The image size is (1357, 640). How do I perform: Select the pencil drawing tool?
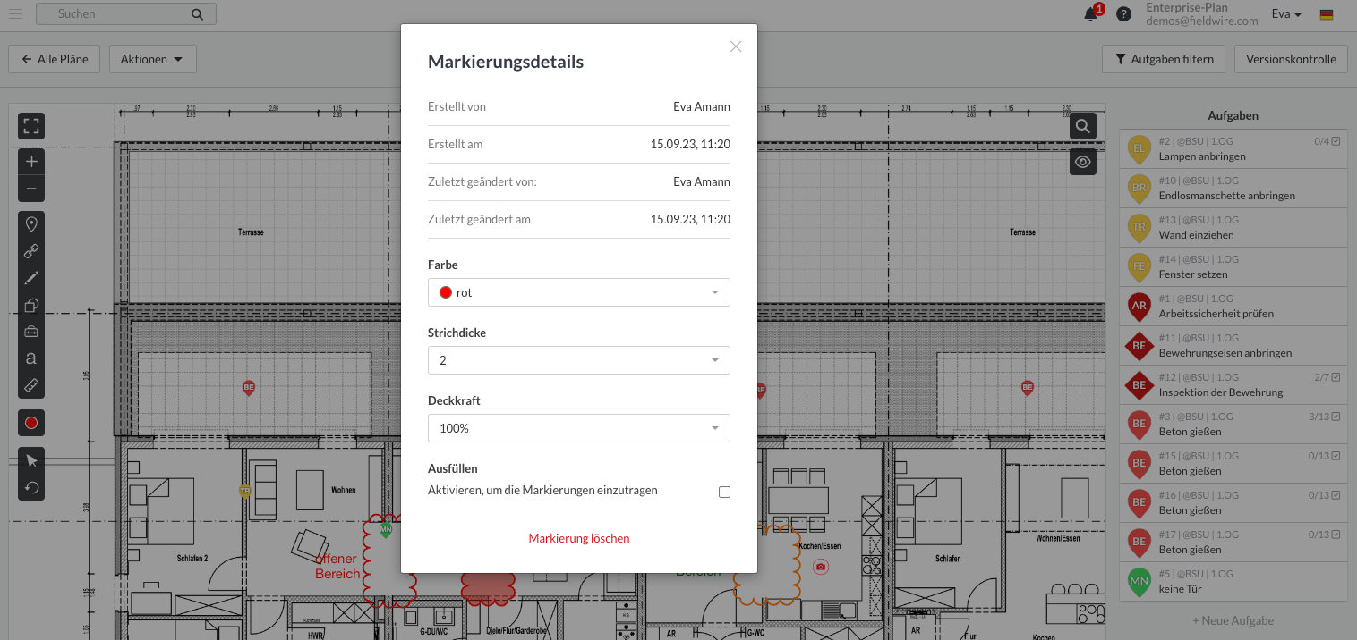pyautogui.click(x=31, y=278)
